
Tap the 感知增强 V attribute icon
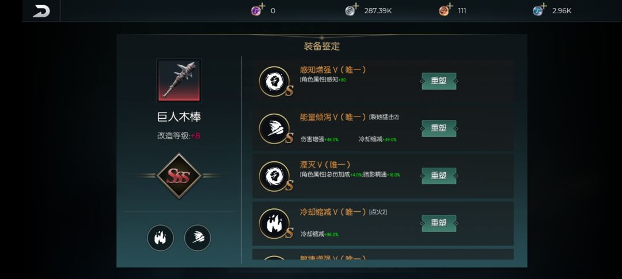pyautogui.click(x=274, y=82)
